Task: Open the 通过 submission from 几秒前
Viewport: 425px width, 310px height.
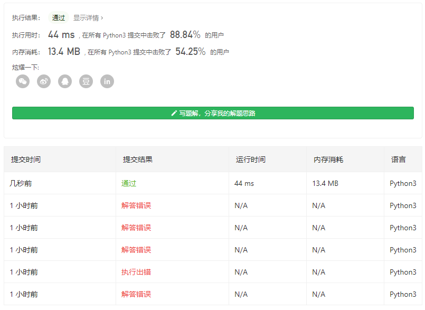Action: tap(129, 183)
